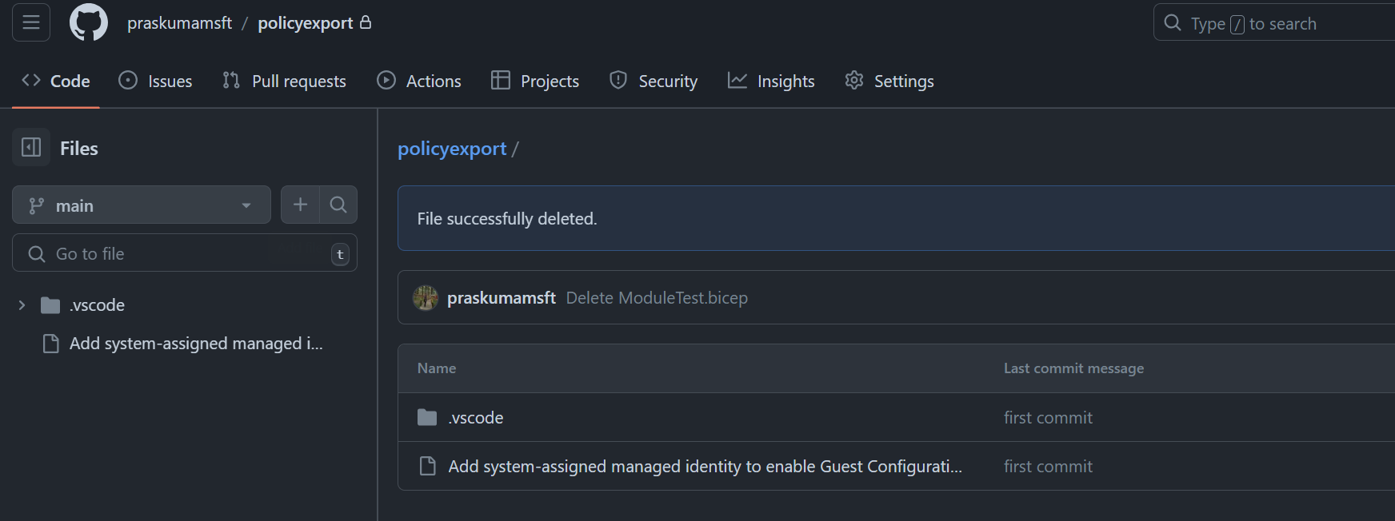This screenshot has height=521, width=1395.
Task: Open the Issues tab
Action: (x=155, y=81)
